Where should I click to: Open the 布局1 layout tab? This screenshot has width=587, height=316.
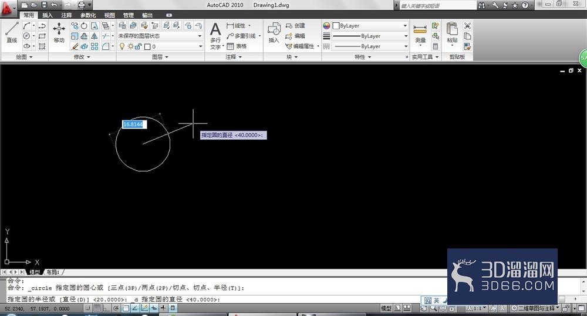[x=53, y=272]
